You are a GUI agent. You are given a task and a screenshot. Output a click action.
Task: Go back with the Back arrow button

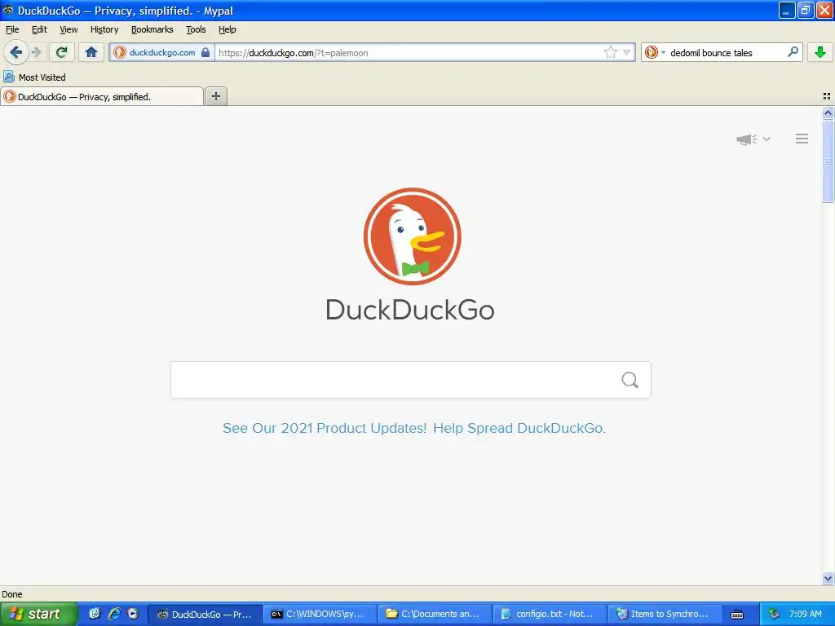15,52
